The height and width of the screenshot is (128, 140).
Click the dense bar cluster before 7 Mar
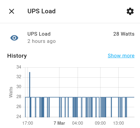[x=42, y=107]
